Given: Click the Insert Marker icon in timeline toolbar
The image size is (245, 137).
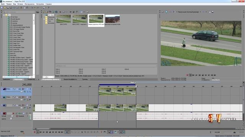Looking at the screenshot, I should coord(101,132).
